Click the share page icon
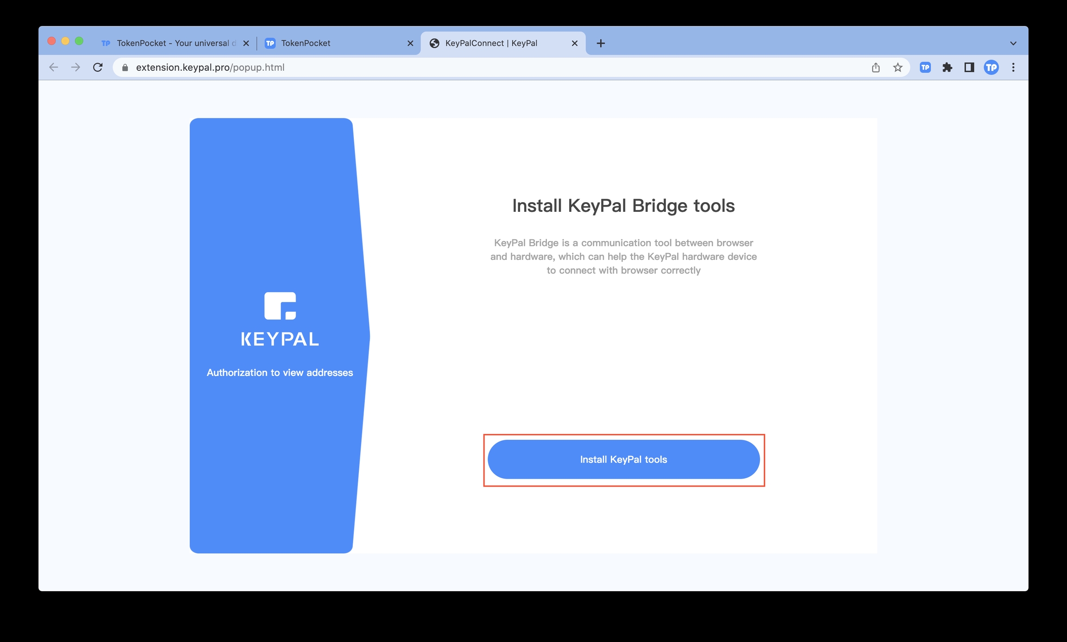Viewport: 1067px width, 642px height. pyautogui.click(x=875, y=68)
